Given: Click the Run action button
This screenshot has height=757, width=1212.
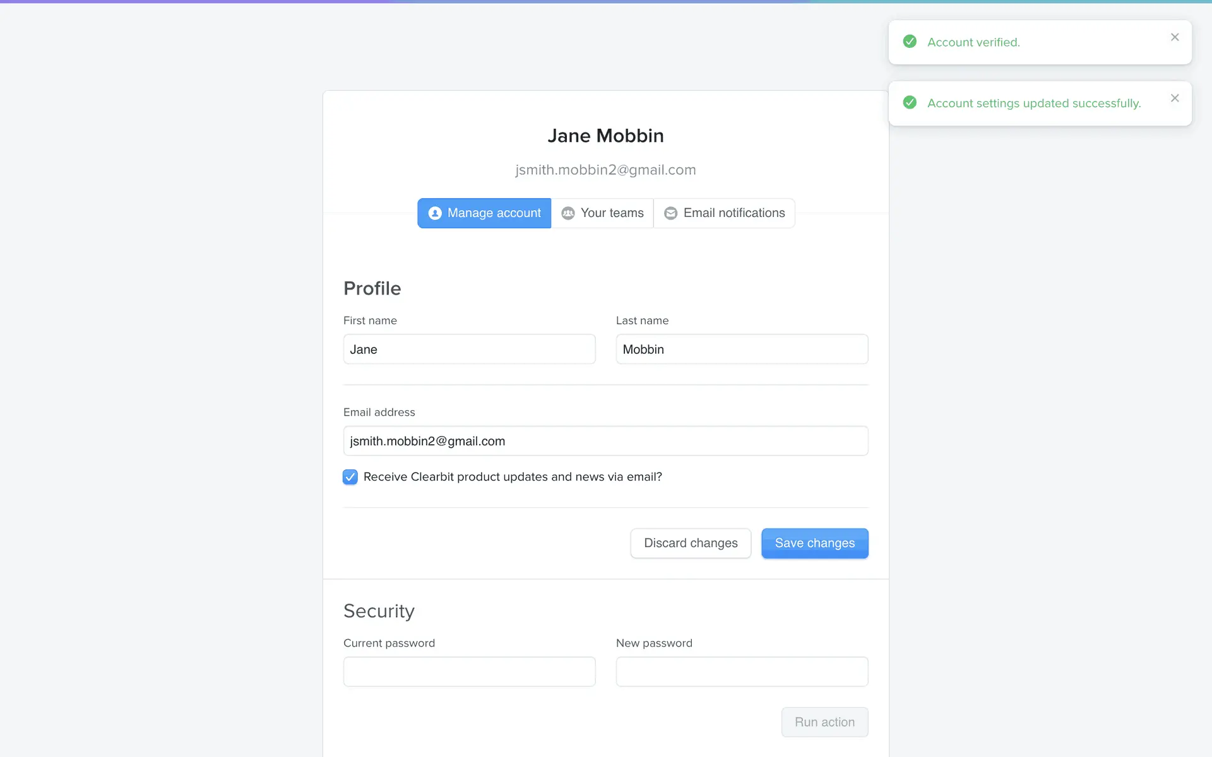Looking at the screenshot, I should tap(824, 722).
